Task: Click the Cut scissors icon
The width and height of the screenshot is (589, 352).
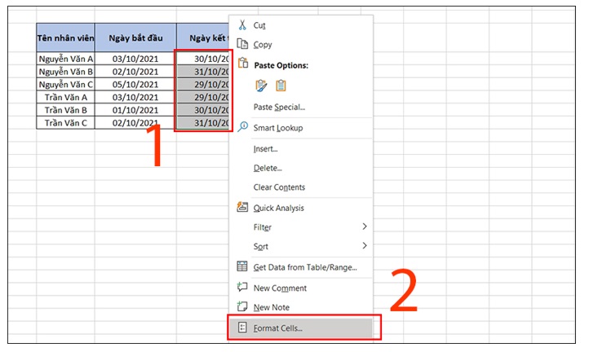Action: [x=242, y=25]
